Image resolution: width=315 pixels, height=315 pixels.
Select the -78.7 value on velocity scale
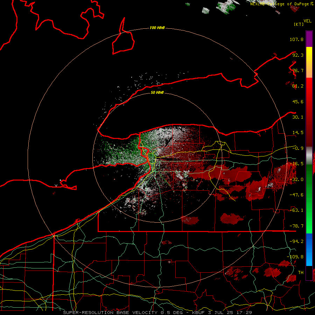click(x=296, y=226)
